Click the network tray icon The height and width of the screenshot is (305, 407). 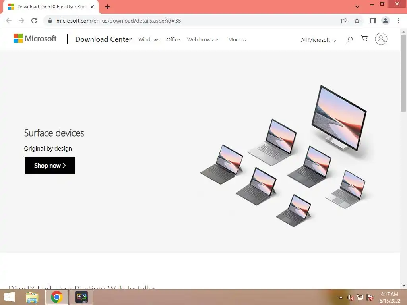pos(360,297)
